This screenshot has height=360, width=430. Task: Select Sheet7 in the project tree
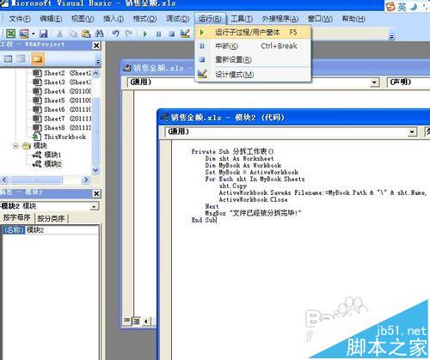click(62, 119)
